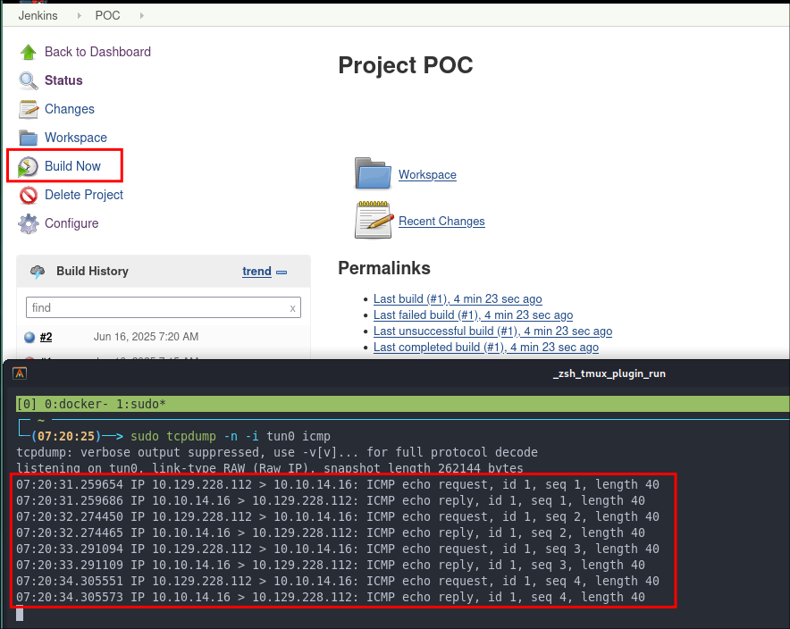Click Delete Project link

pyautogui.click(x=84, y=195)
